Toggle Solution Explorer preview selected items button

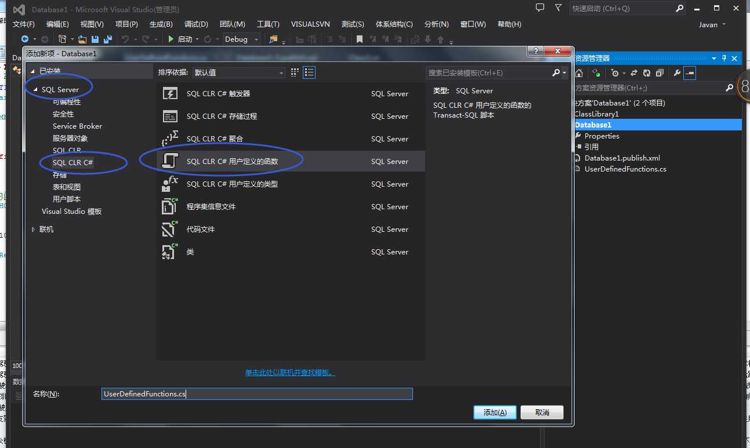click(689, 73)
